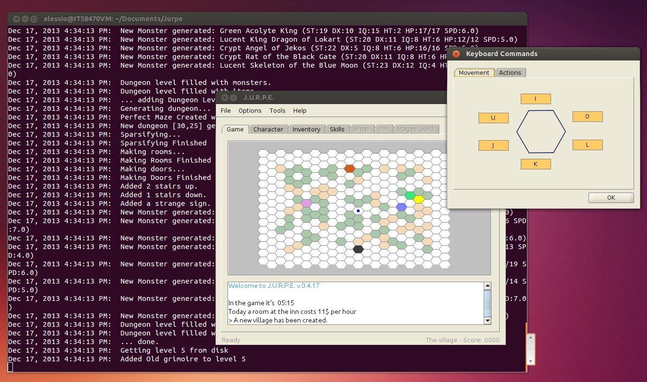Image resolution: width=647 pixels, height=382 pixels.
Task: Open the File menu in J.U.R.P.E.
Action: coord(226,110)
